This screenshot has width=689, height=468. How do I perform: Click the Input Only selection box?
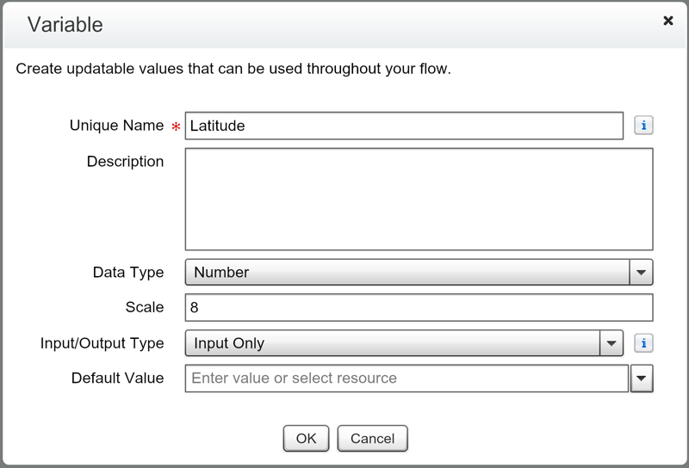point(393,343)
